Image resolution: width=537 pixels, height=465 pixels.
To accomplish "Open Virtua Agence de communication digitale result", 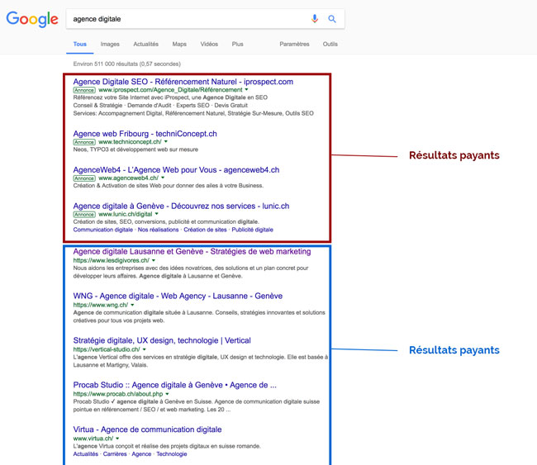I will click(x=147, y=429).
